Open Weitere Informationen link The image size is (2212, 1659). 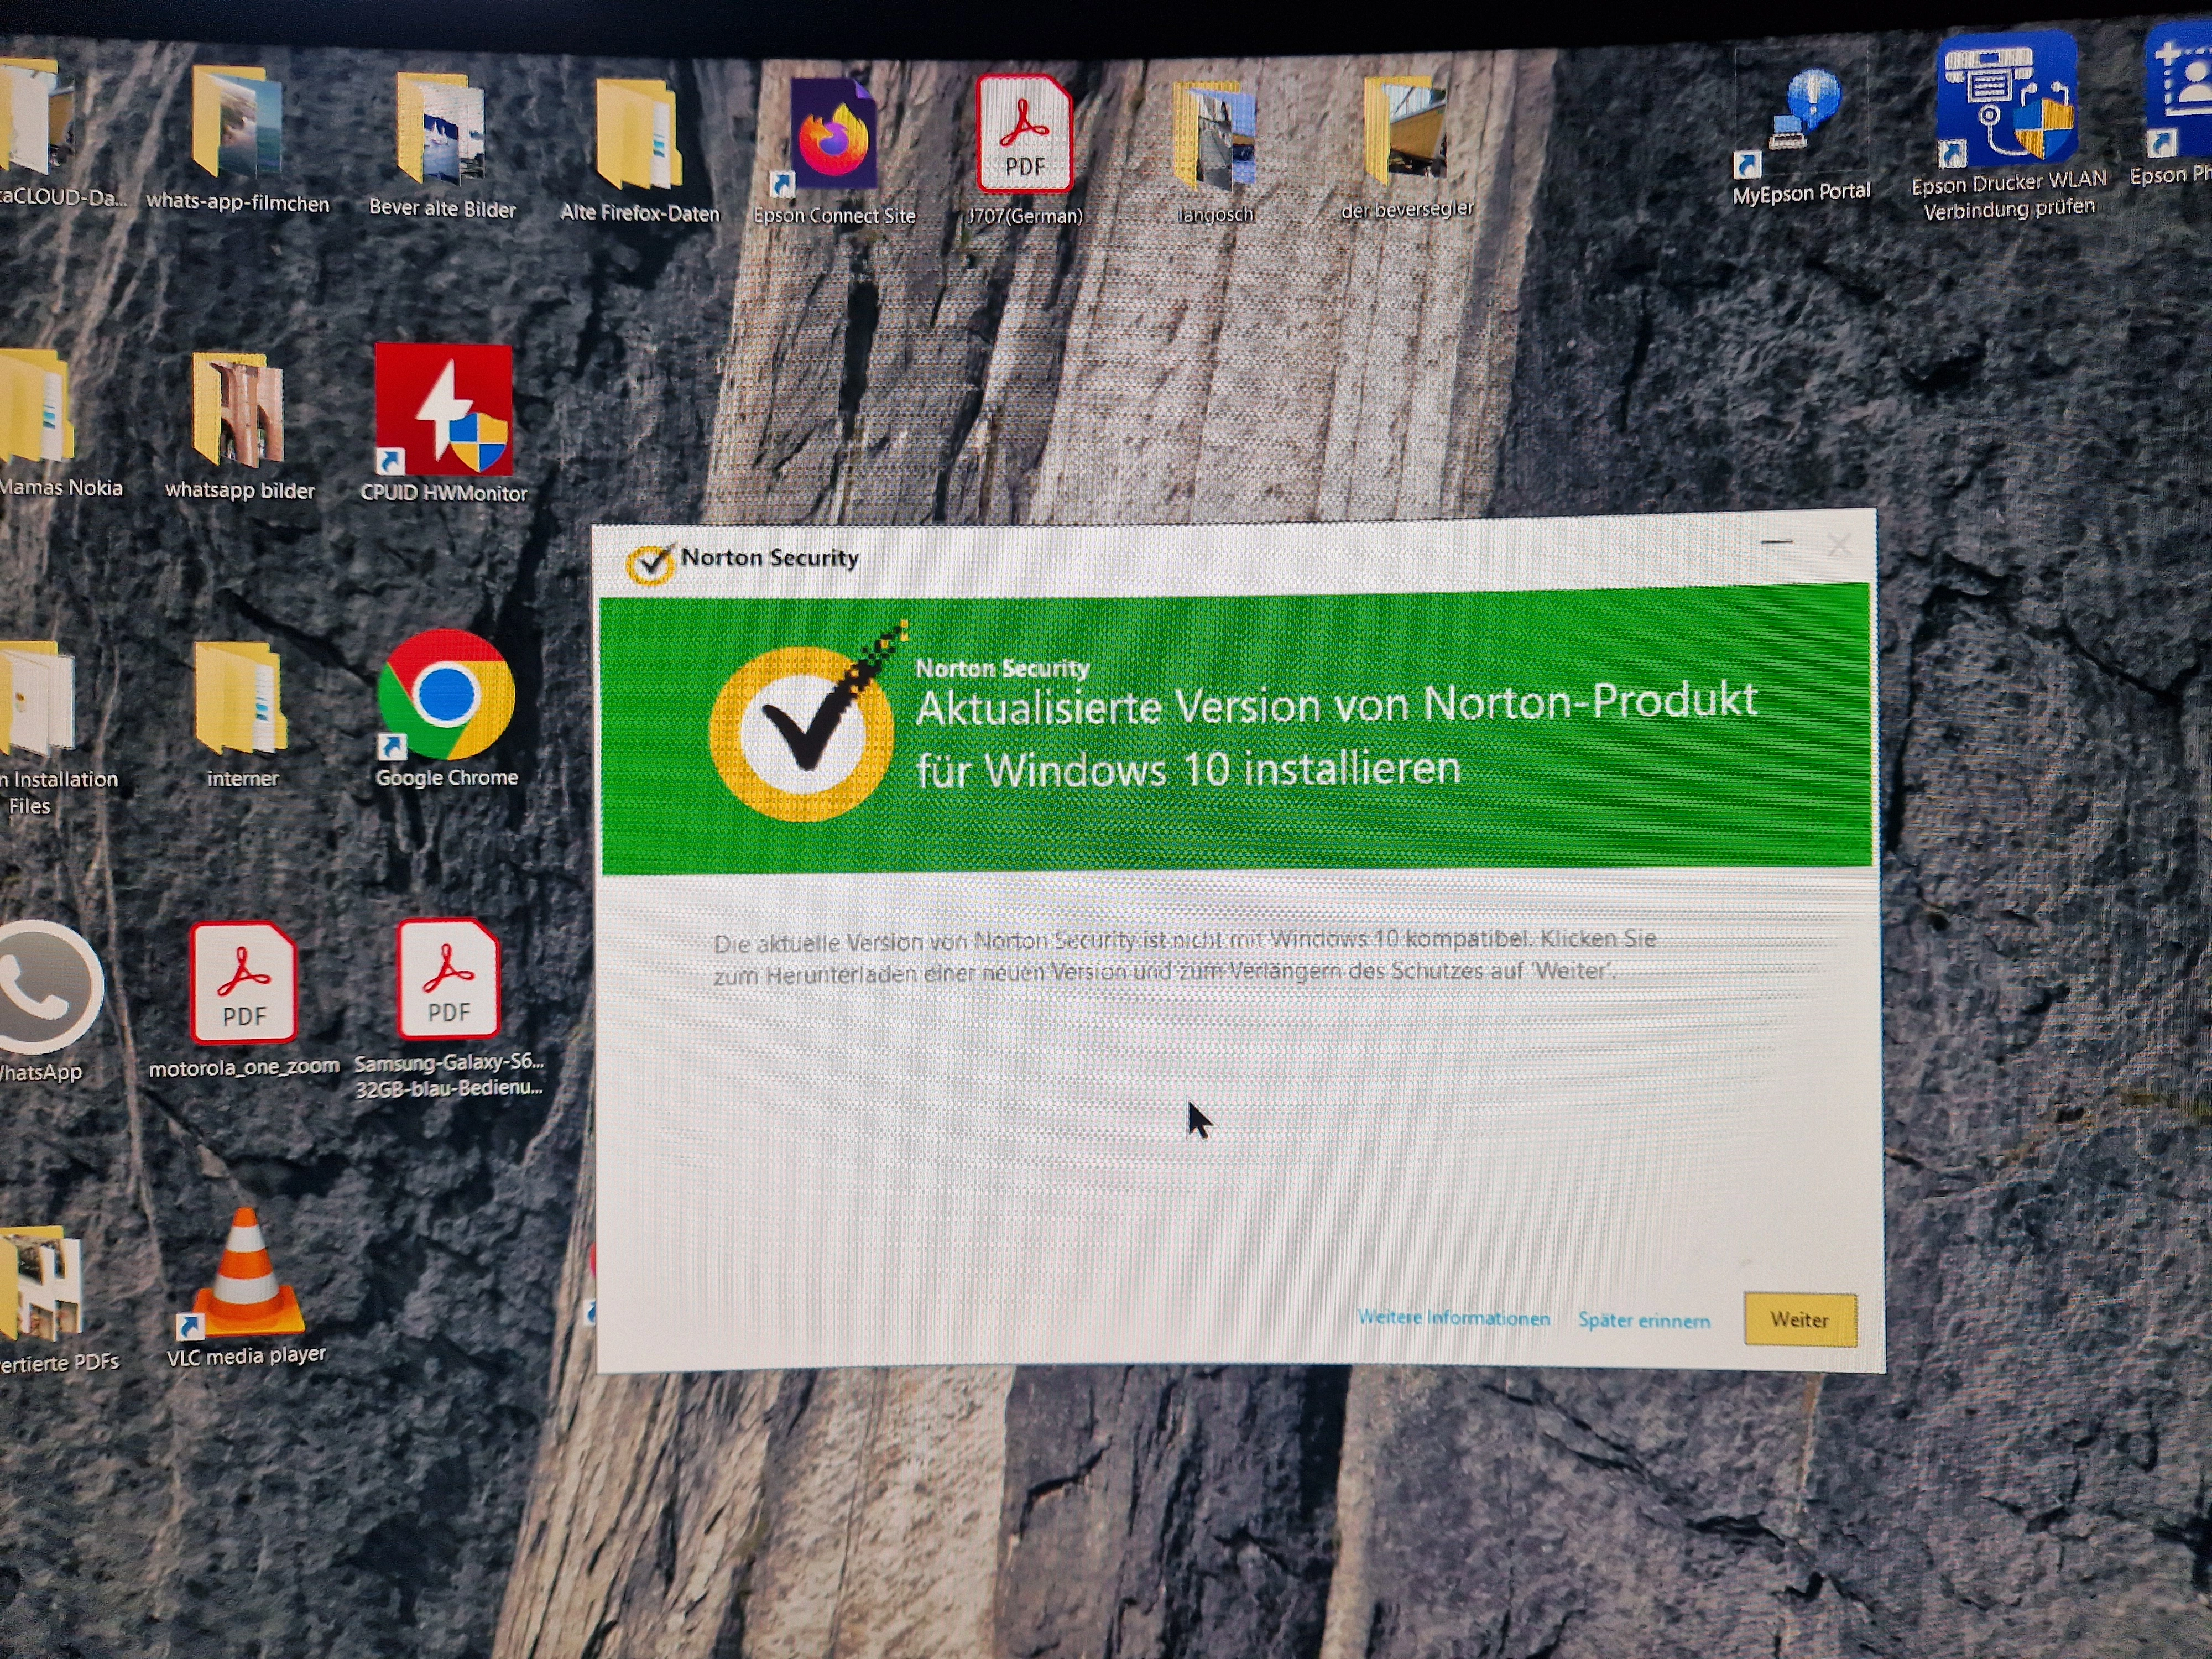point(1453,1318)
